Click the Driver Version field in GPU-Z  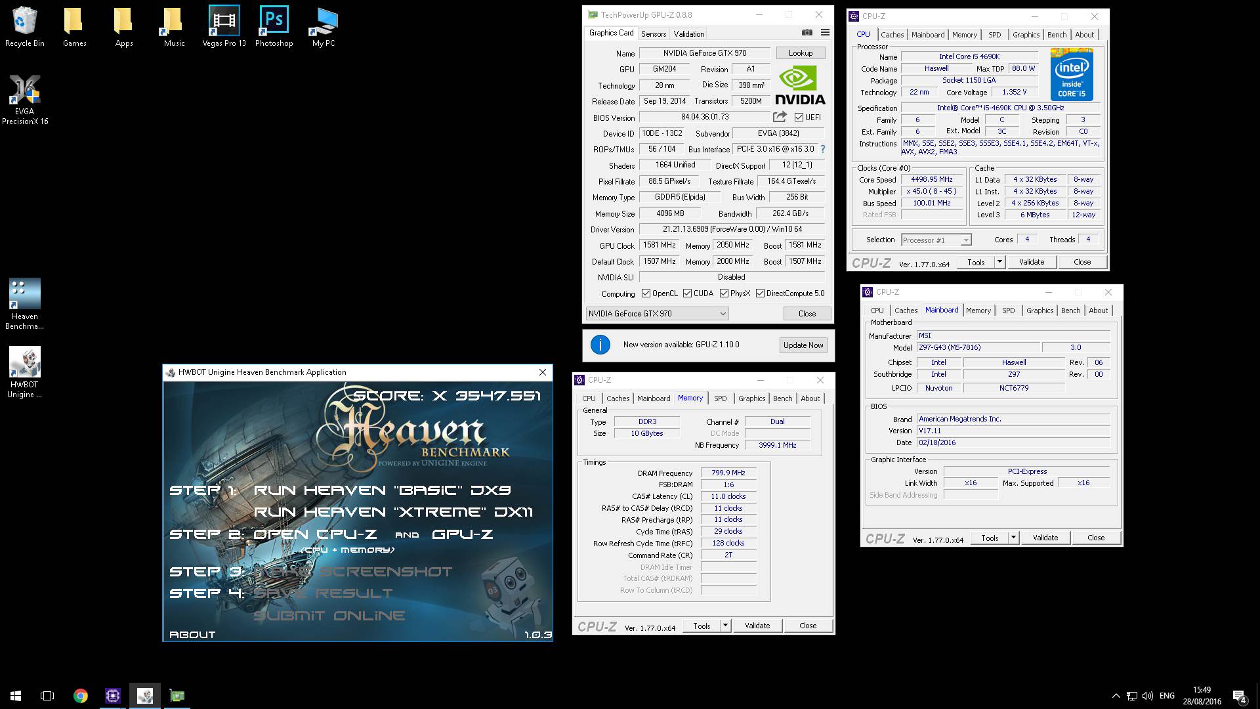point(732,229)
